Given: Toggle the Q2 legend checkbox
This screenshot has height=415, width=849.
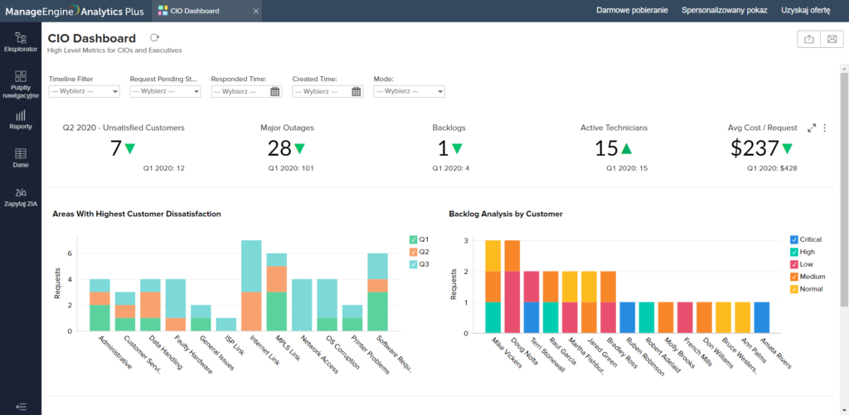Looking at the screenshot, I should point(414,252).
